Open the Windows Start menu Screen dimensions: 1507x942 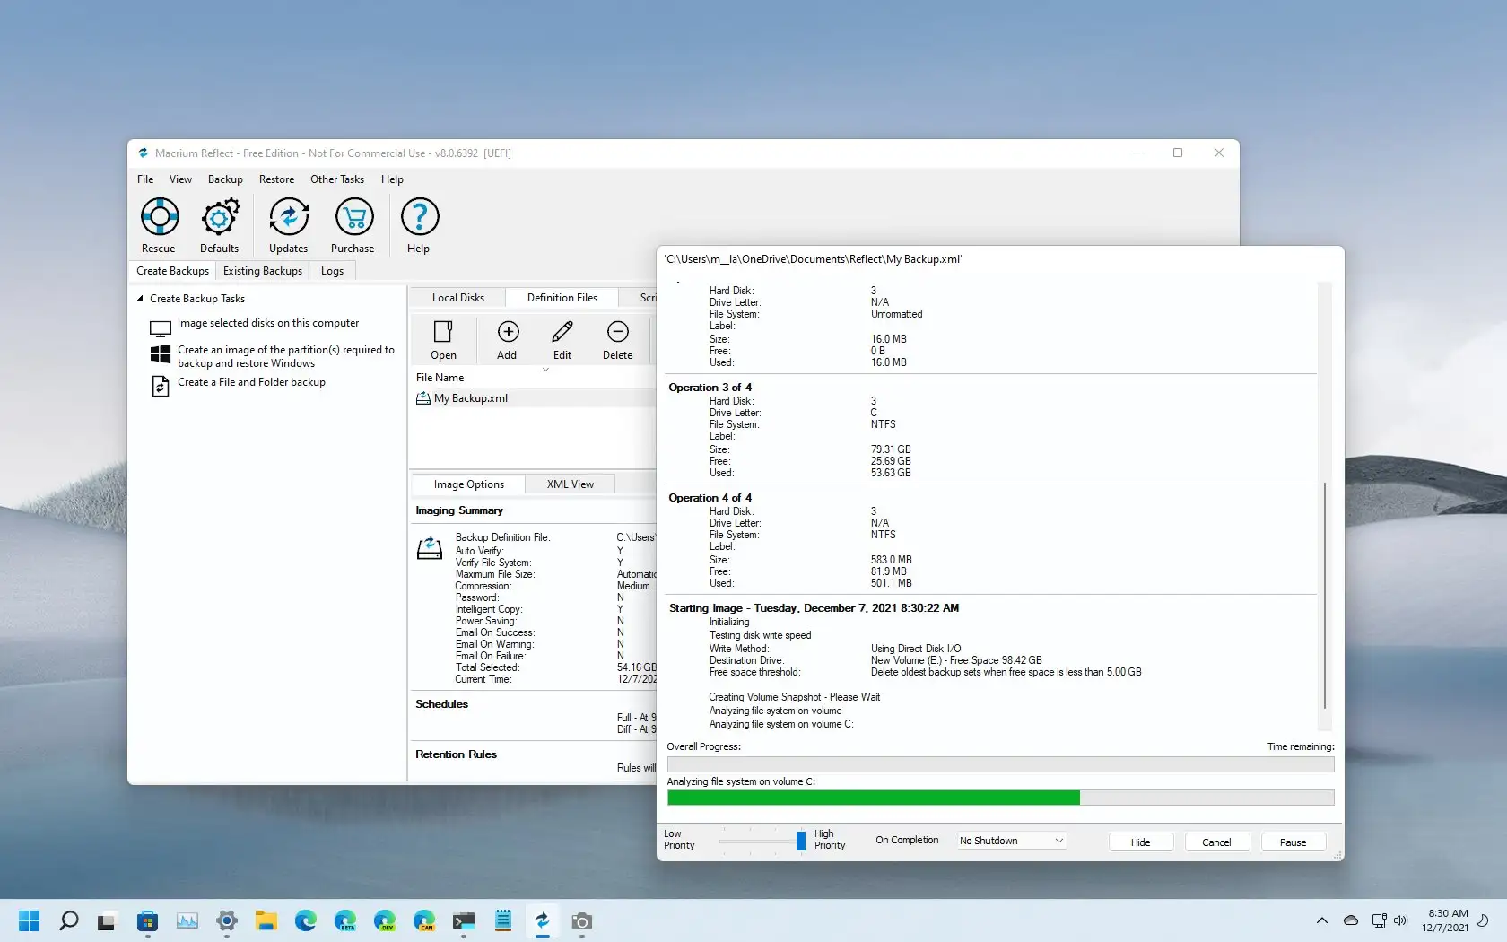tap(29, 920)
